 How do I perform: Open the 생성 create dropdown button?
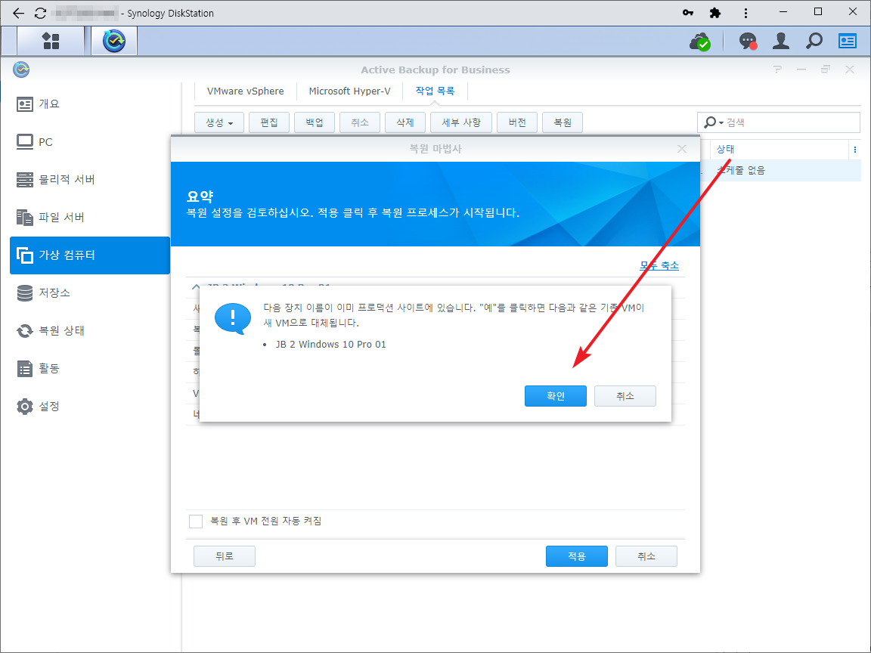coord(219,122)
